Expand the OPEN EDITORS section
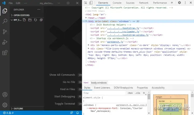 tap(27, 15)
